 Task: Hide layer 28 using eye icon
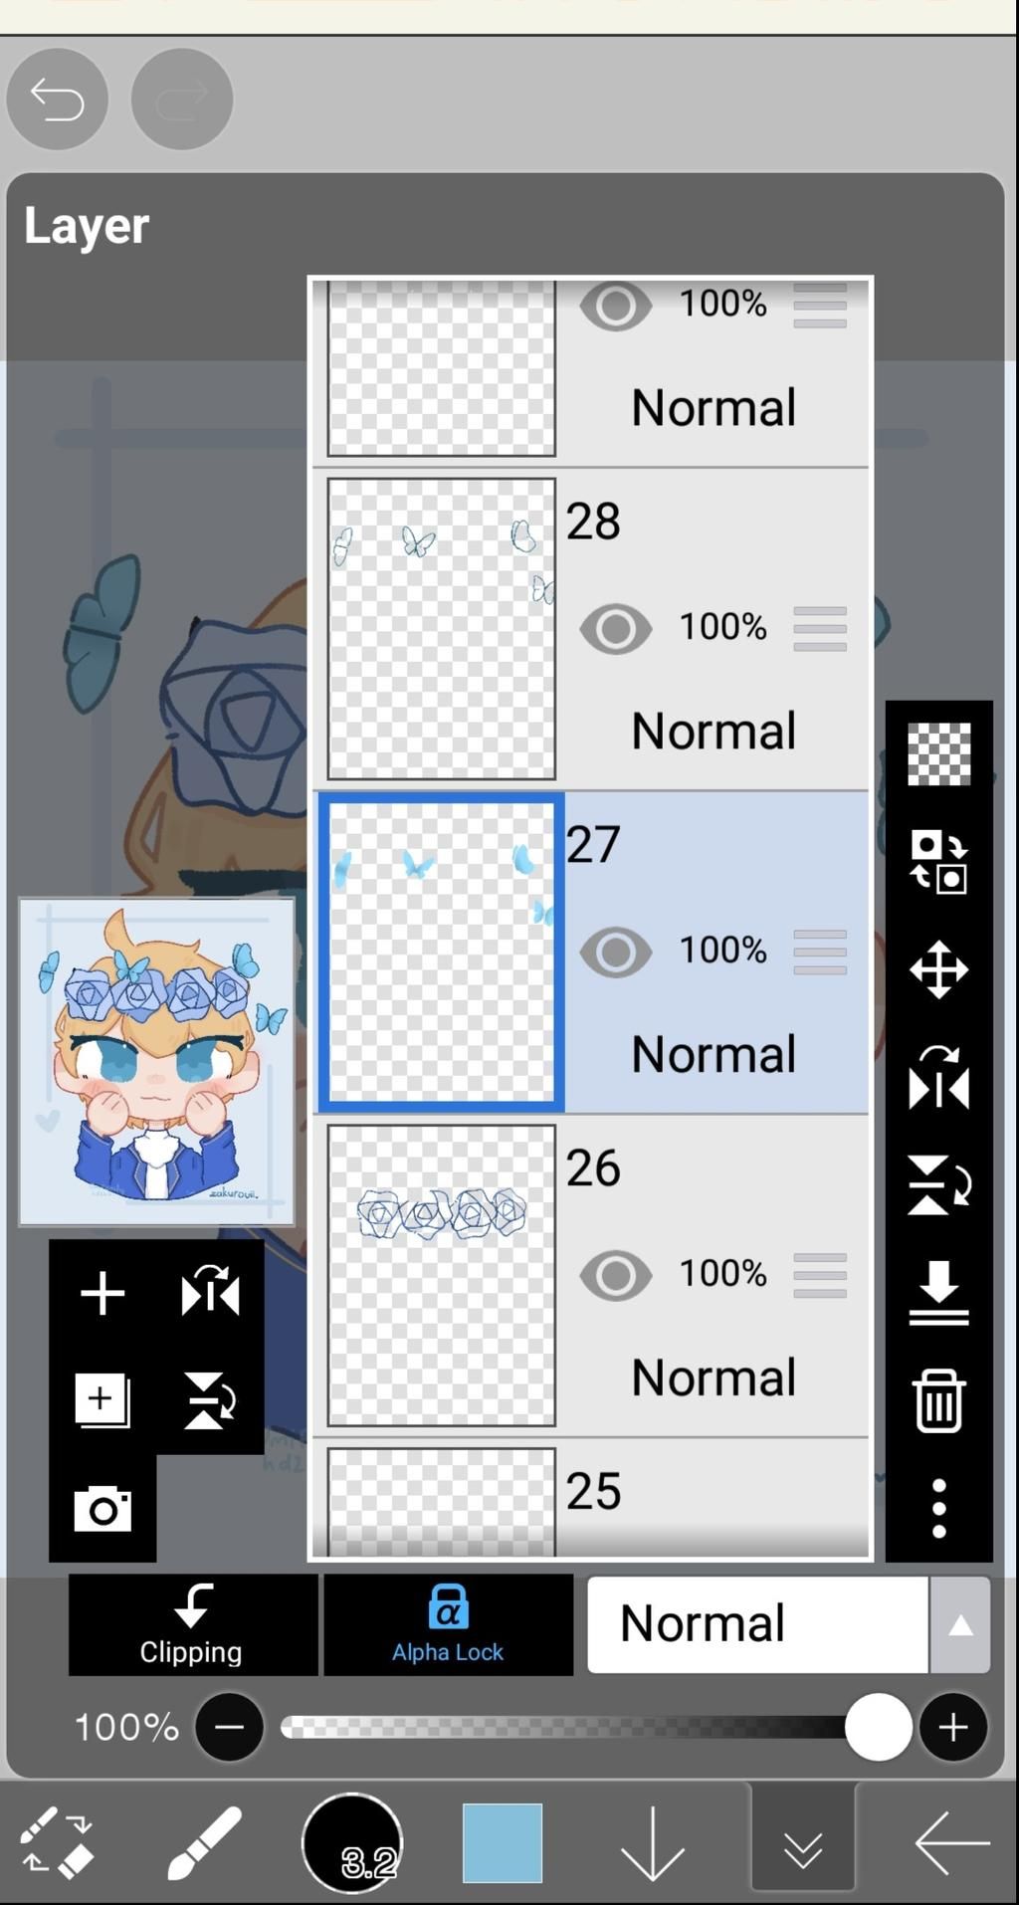(x=615, y=629)
